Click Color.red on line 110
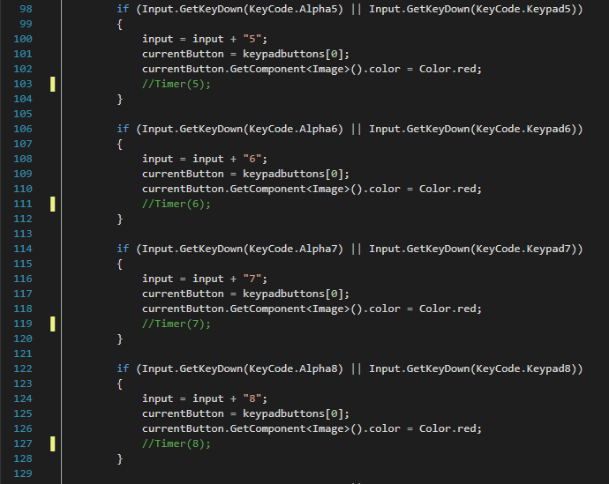The width and height of the screenshot is (609, 484). point(447,189)
